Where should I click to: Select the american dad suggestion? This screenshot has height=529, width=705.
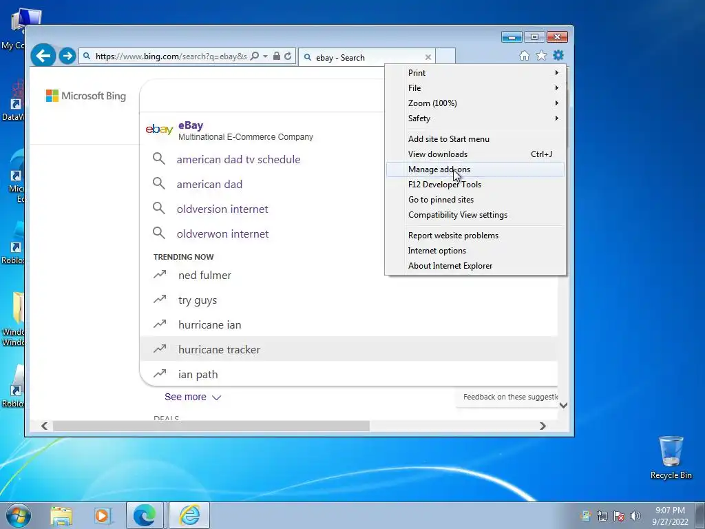point(209,185)
